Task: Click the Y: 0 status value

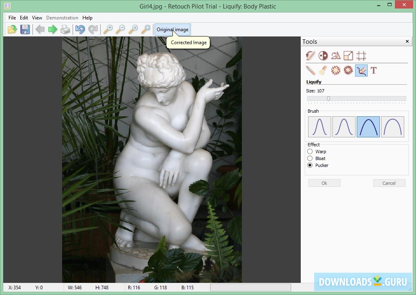Action: (x=39, y=288)
